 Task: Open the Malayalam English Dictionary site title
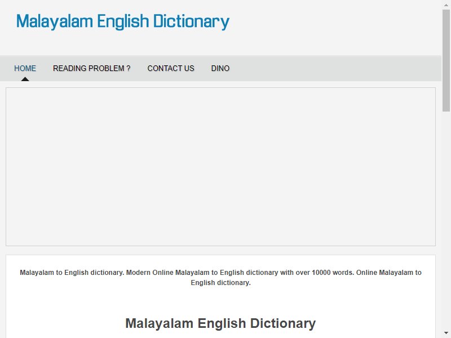[x=123, y=22]
